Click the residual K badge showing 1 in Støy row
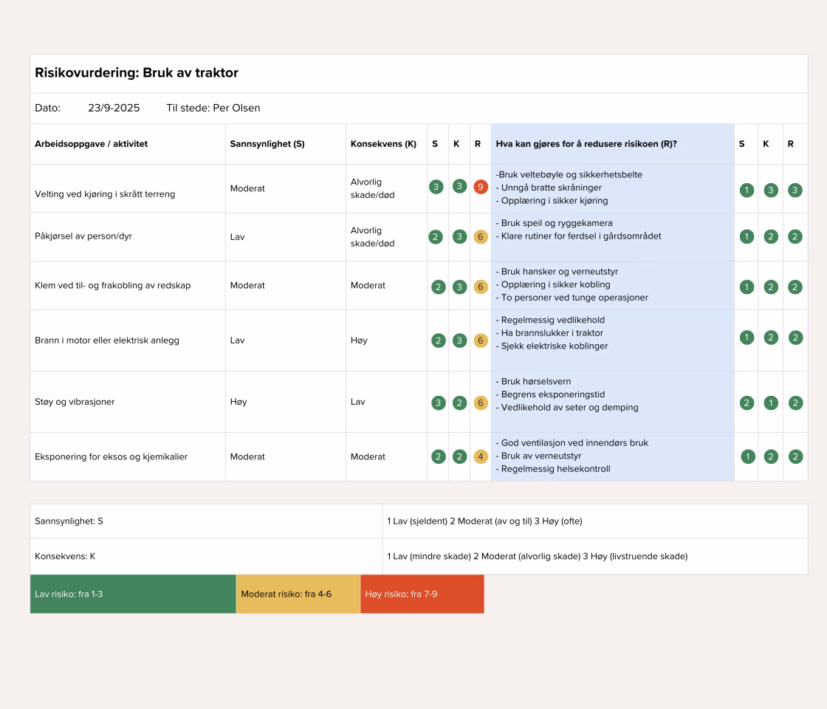 click(x=771, y=403)
